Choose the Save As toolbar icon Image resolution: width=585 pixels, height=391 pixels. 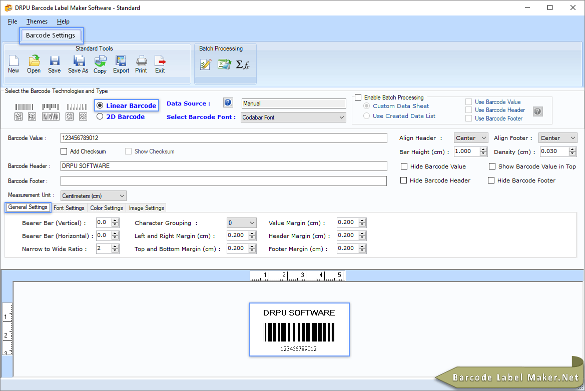click(78, 64)
